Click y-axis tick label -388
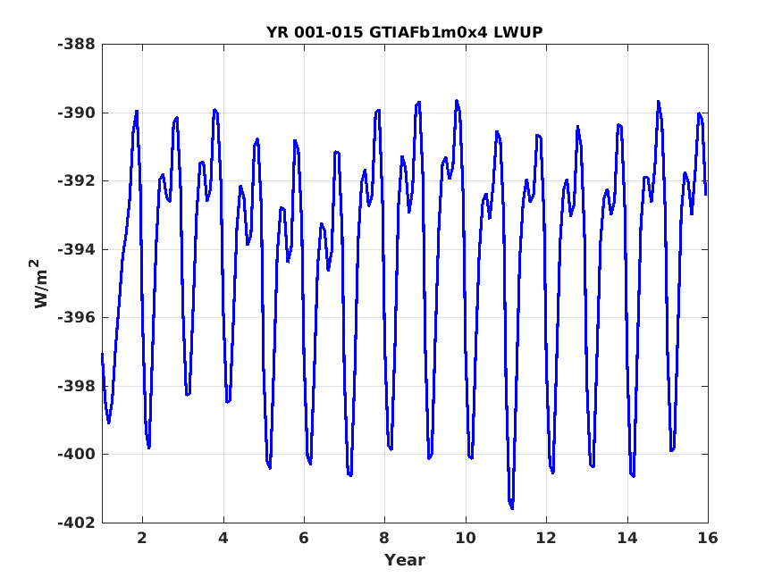 point(76,45)
